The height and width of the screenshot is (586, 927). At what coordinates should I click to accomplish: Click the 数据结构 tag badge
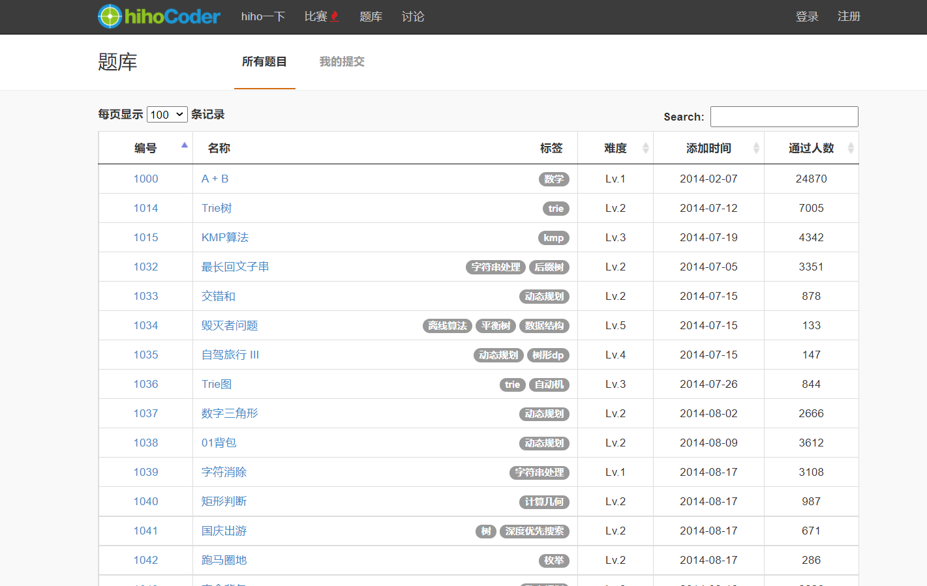point(545,326)
